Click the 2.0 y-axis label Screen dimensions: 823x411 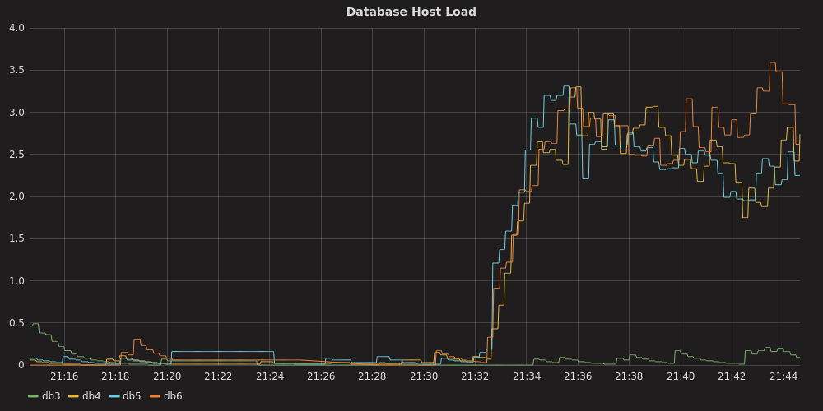point(16,196)
